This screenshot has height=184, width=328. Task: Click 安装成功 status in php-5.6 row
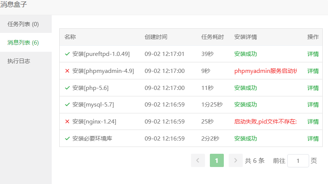[x=246, y=88]
